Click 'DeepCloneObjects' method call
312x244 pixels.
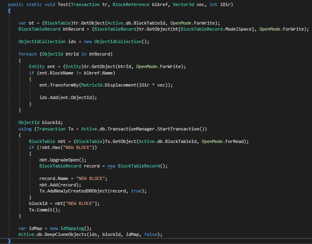point(65,235)
